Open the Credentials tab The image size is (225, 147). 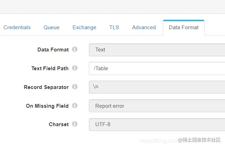(x=17, y=27)
